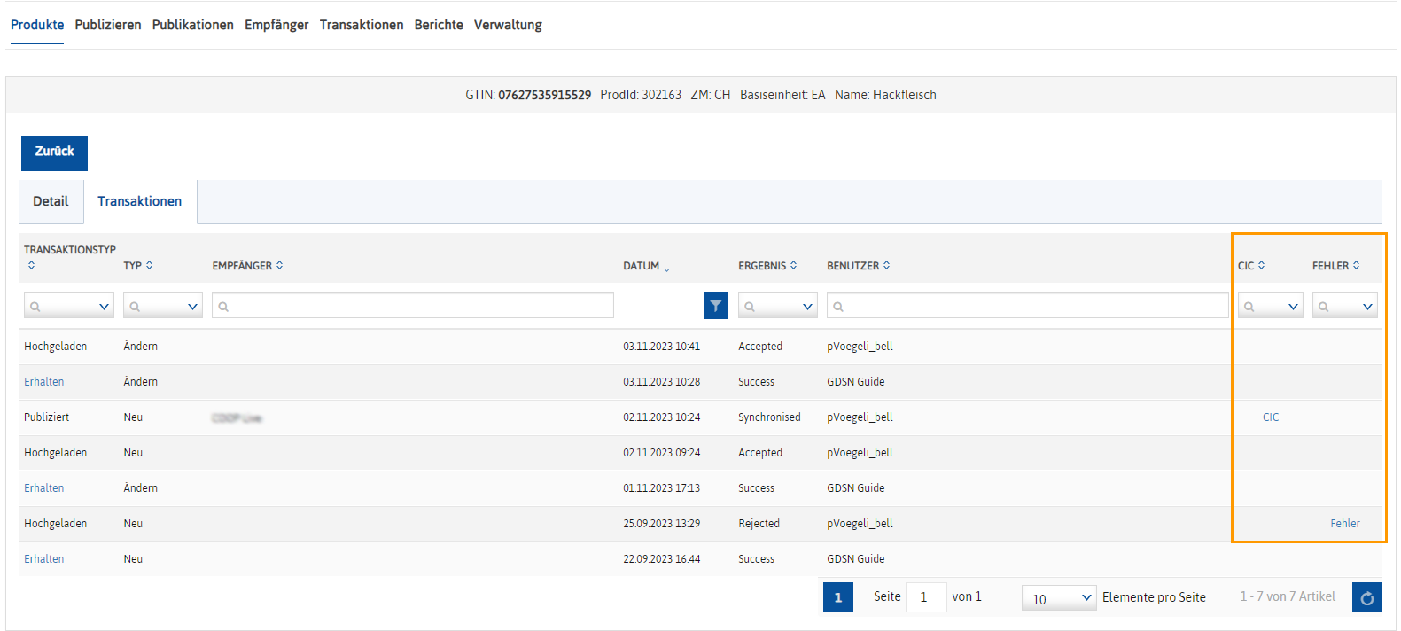The image size is (1401, 631).
Task: Select the Transaktionen tab below Zurück
Action: 140,201
